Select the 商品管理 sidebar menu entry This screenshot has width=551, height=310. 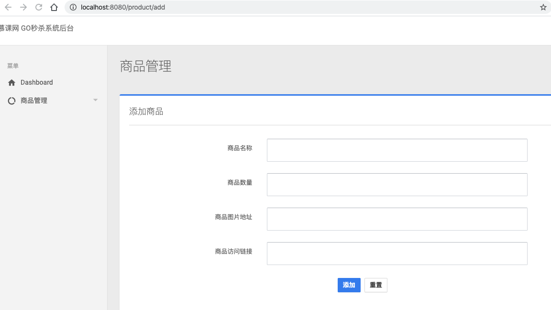point(34,100)
